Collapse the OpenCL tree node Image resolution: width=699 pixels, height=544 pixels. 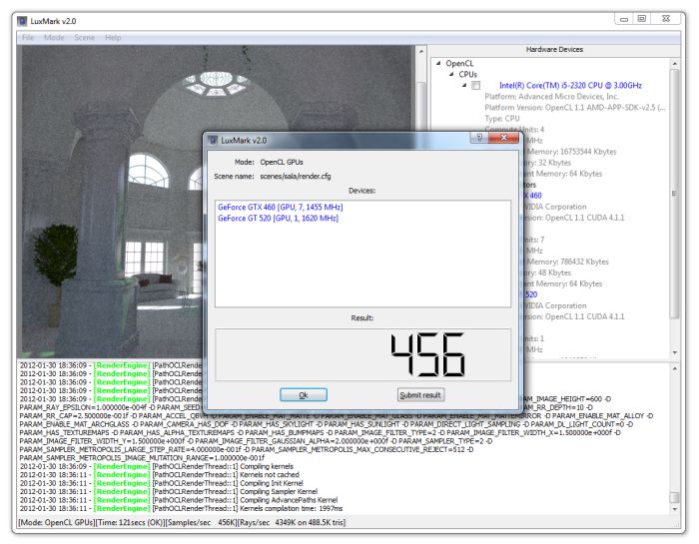click(x=438, y=63)
